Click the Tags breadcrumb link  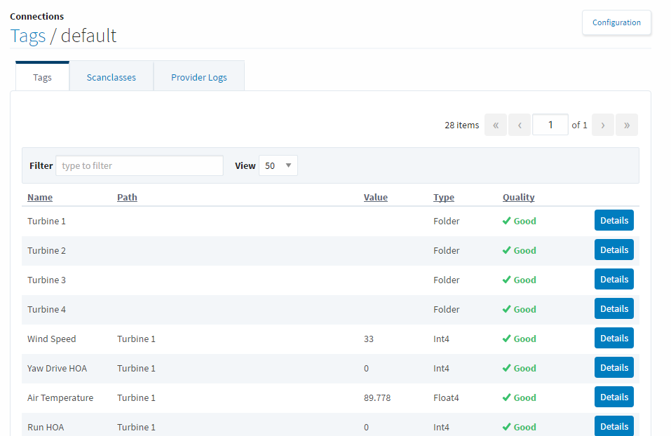(x=28, y=36)
